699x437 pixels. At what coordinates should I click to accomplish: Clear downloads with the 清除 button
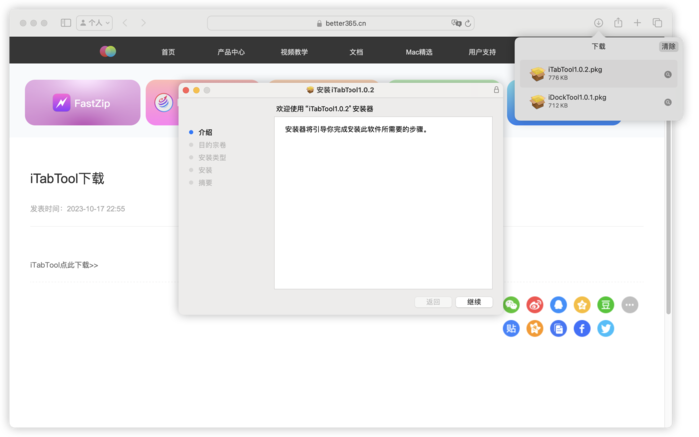[x=666, y=46]
